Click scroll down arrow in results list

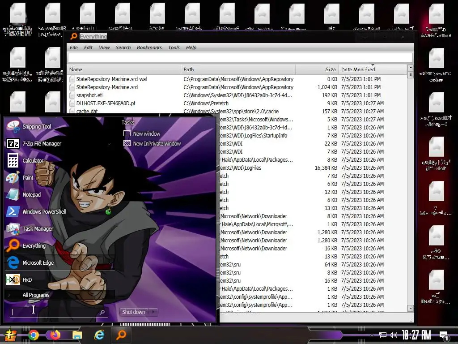coord(411,308)
